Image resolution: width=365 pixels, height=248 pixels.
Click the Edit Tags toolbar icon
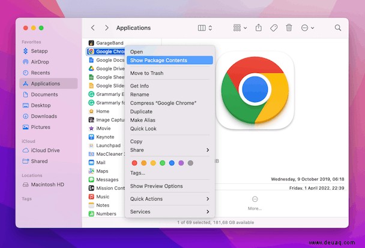pos(274,28)
